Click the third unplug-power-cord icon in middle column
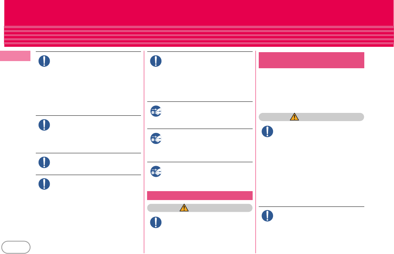 point(156,171)
